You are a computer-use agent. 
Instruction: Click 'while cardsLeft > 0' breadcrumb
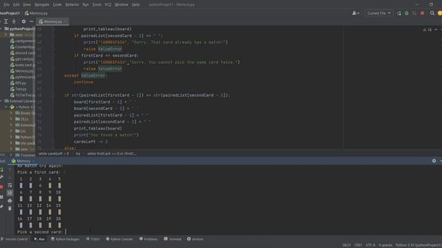coord(54,154)
